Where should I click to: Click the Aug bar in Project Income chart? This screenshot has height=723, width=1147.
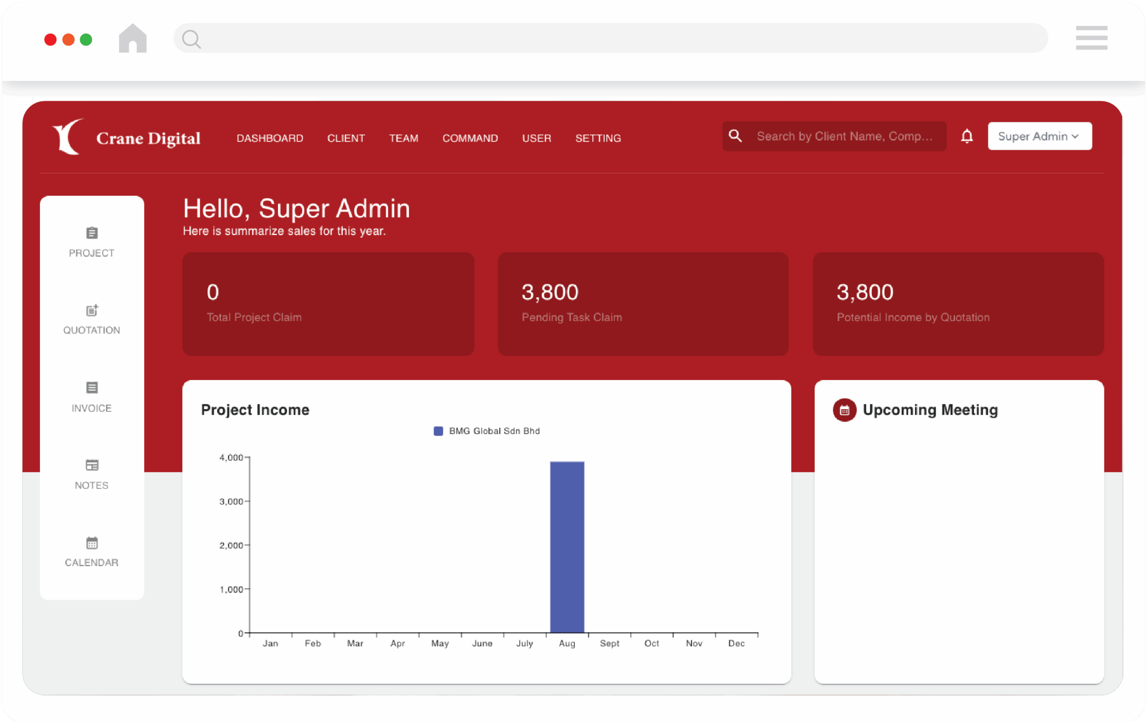567,546
